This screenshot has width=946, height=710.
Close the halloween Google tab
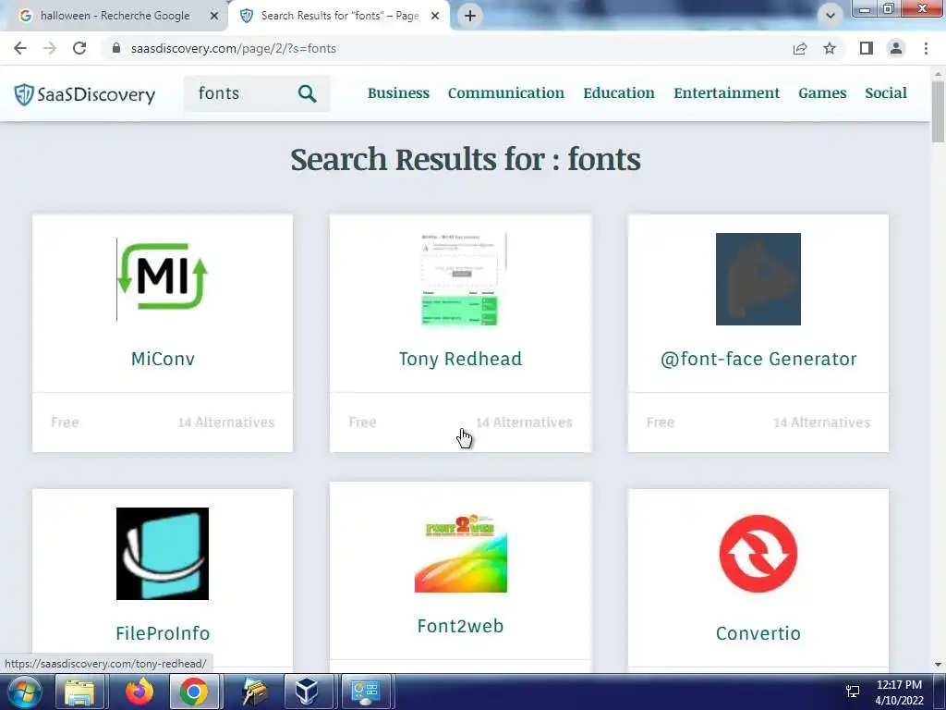(x=214, y=16)
